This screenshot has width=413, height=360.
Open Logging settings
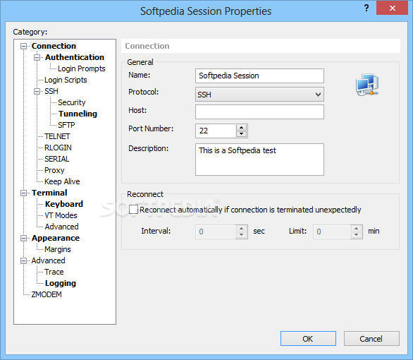click(x=61, y=283)
